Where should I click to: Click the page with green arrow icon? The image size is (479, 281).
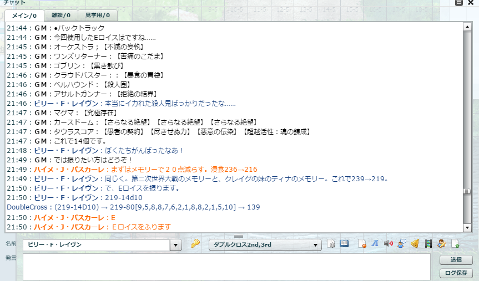(455, 244)
